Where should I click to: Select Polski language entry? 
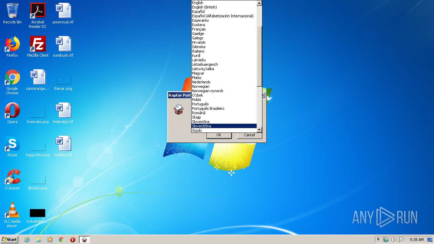(x=224, y=100)
